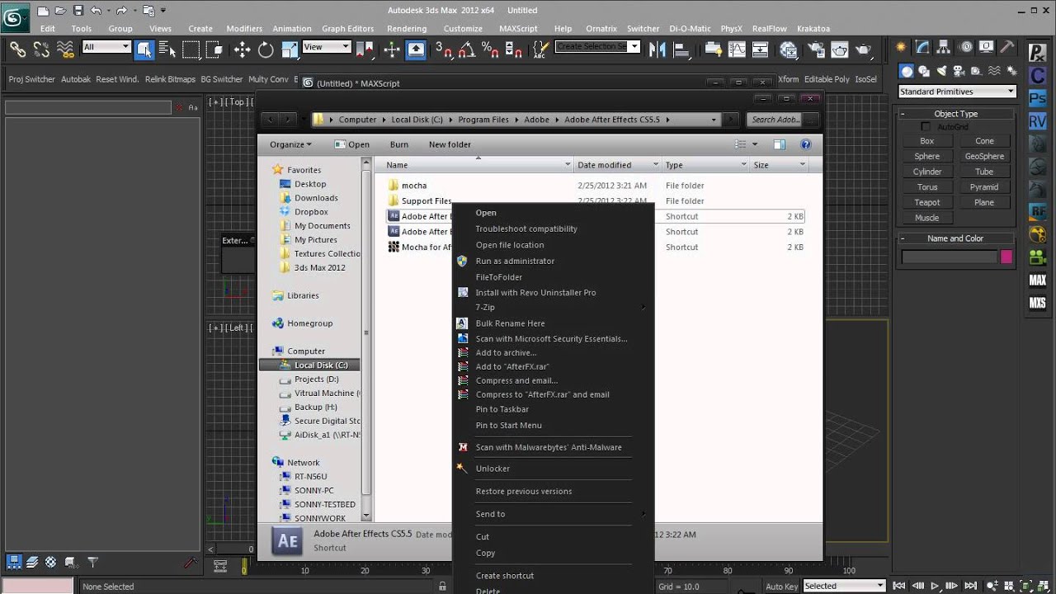This screenshot has height=594, width=1056.
Task: Click the Mirror tool icon
Action: coord(658,49)
